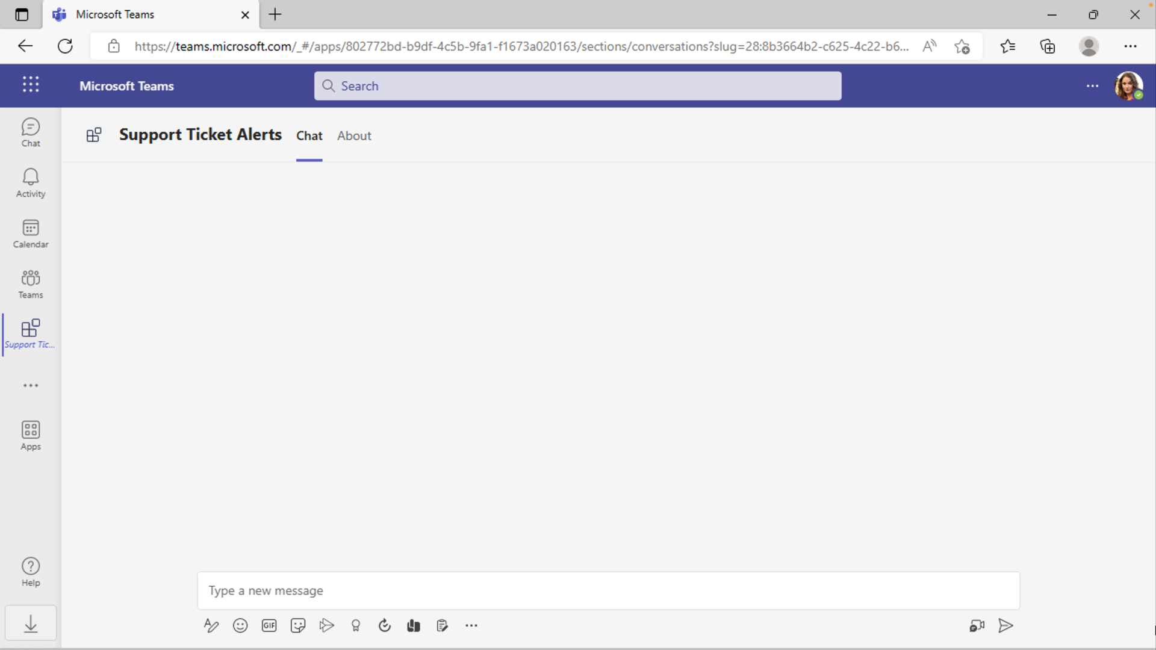Toggle the loop icon in toolbar
Screen dimensions: 1156x650
(x=385, y=625)
